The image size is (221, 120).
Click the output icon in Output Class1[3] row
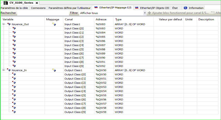(x=14, y=87)
